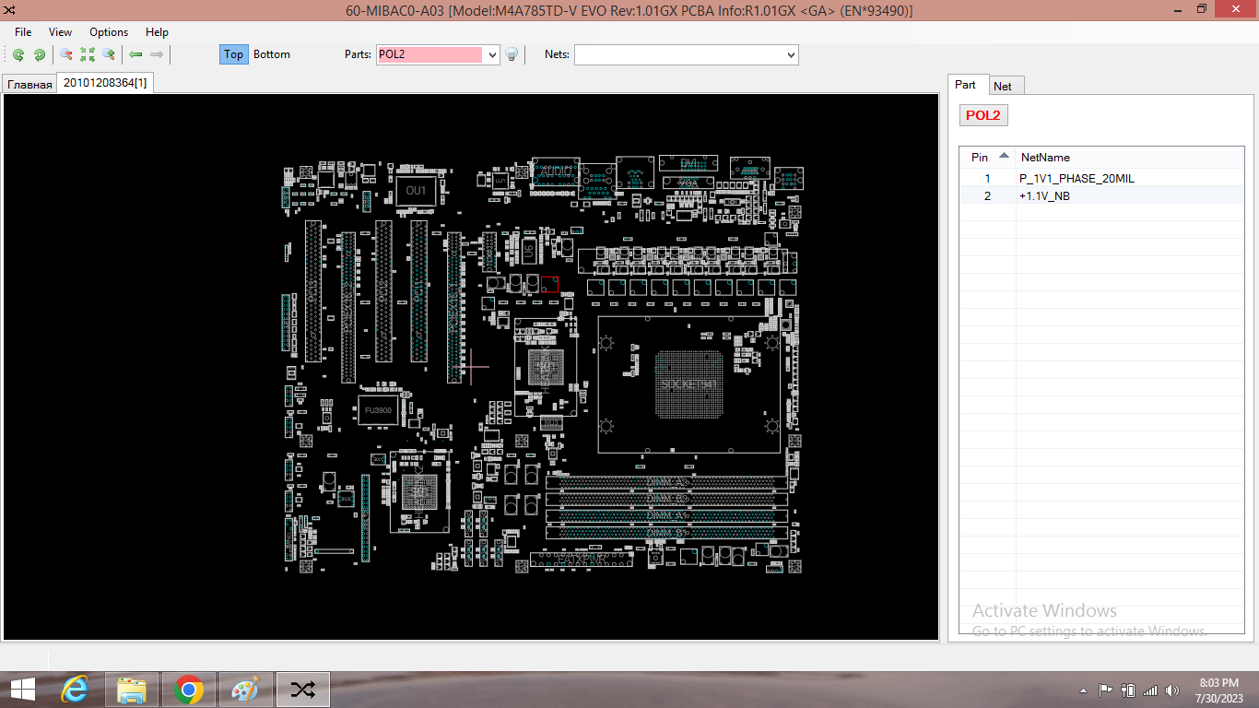Click the rotate right toolbar icon
Viewport: 1259px width, 708px height.
[40, 55]
